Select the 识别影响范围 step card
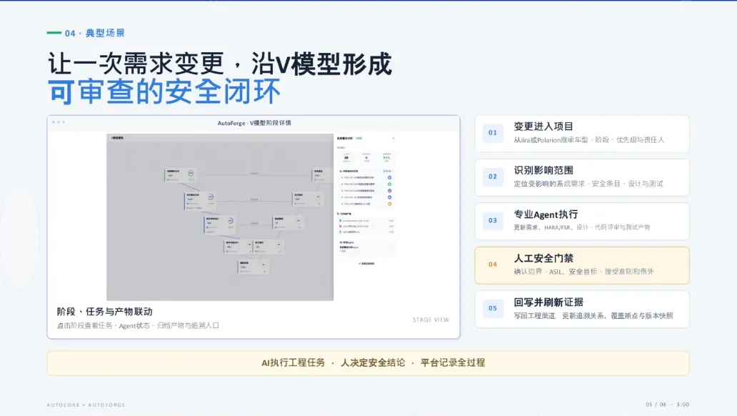737x416 pixels. point(582,177)
